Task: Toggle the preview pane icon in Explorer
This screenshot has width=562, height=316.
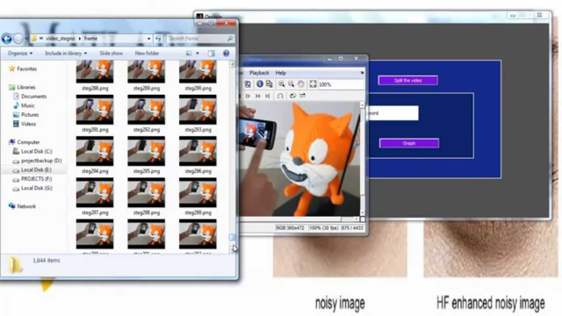Action: click(211, 53)
